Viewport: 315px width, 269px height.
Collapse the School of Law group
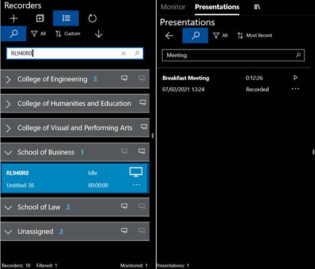click(x=8, y=208)
